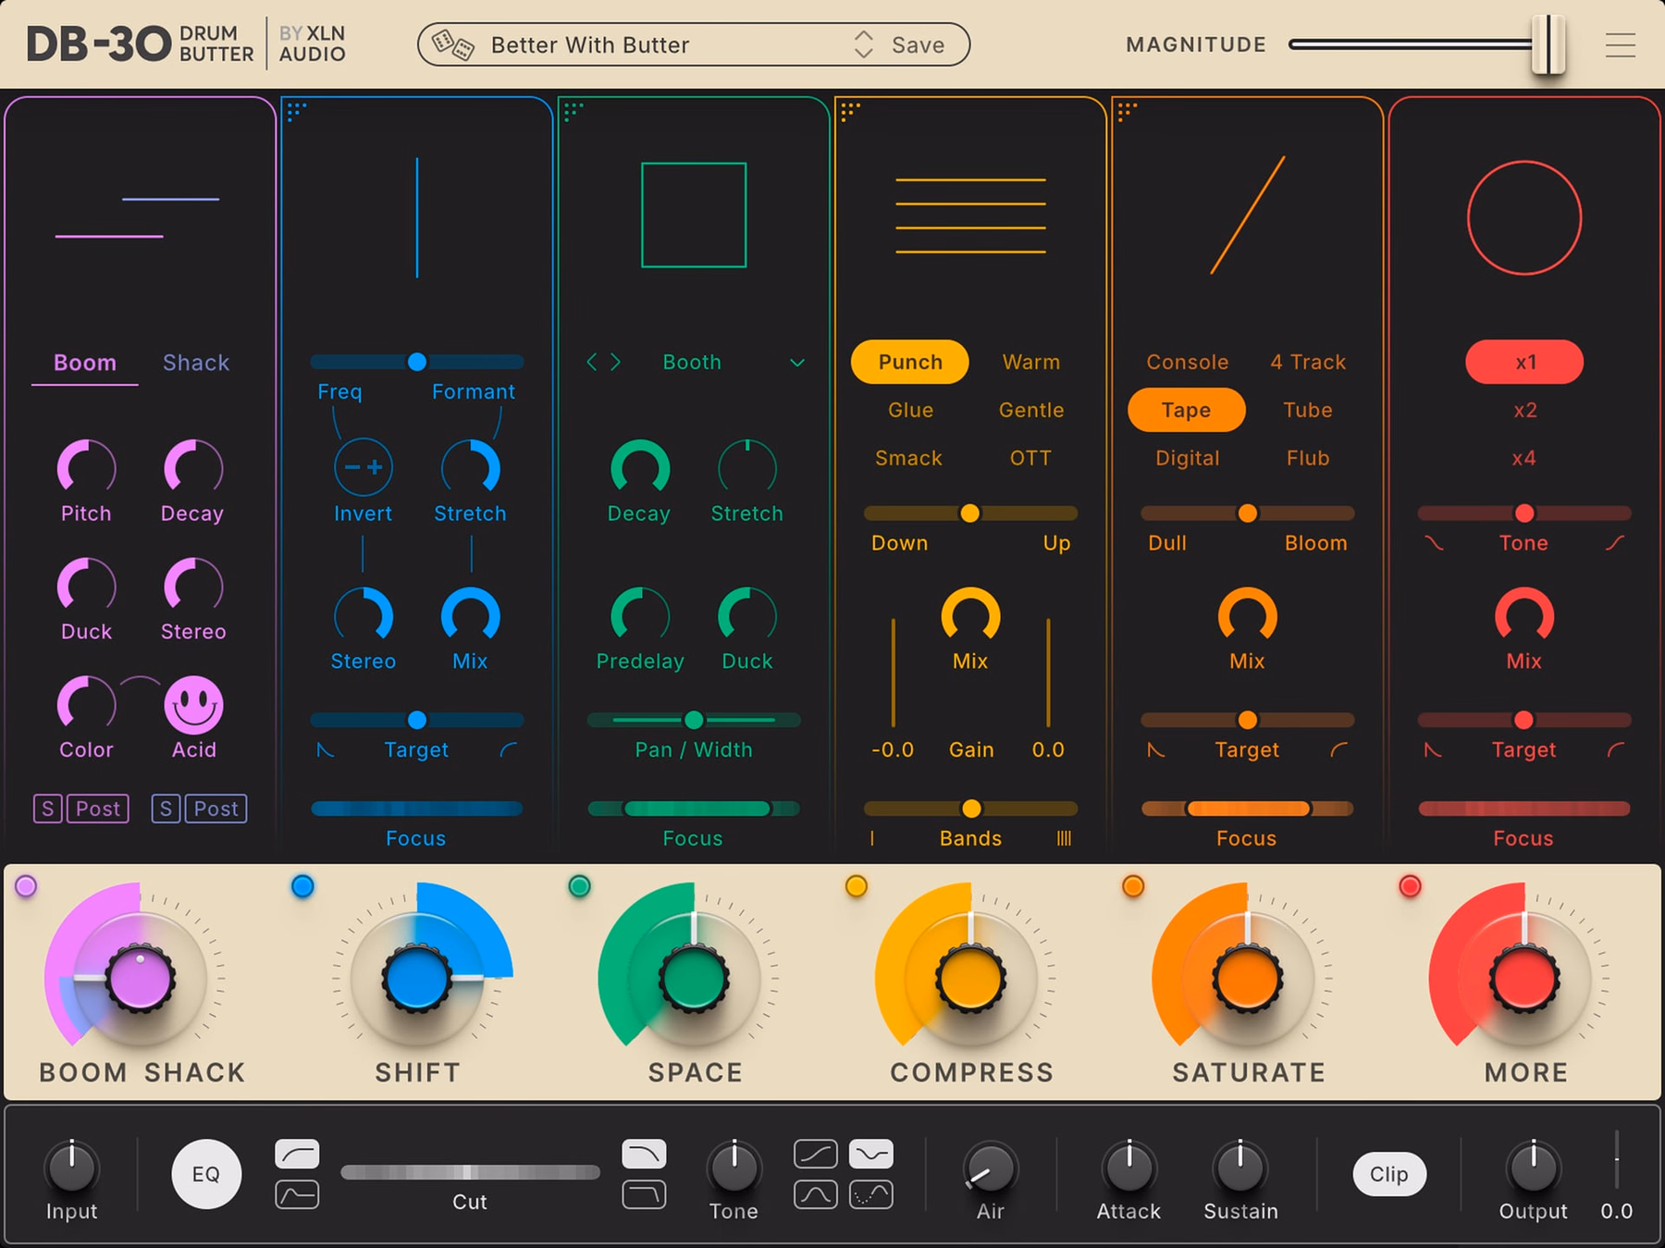1665x1248 pixels.
Task: Click the many-bands icon right of Bands
Action: (x=1065, y=838)
